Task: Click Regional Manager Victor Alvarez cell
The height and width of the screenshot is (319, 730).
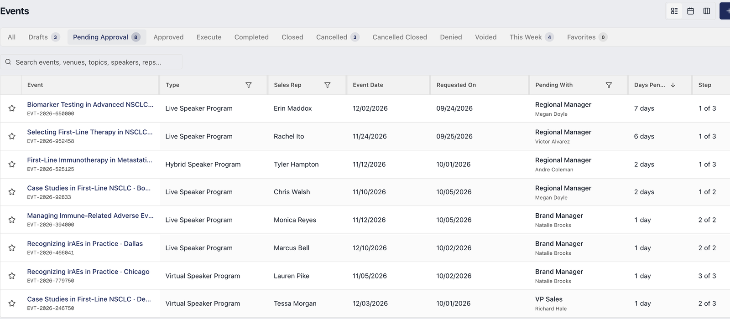Action: point(563,136)
